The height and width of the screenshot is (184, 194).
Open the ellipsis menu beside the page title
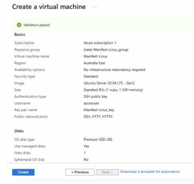pyautogui.click(x=95, y=7)
